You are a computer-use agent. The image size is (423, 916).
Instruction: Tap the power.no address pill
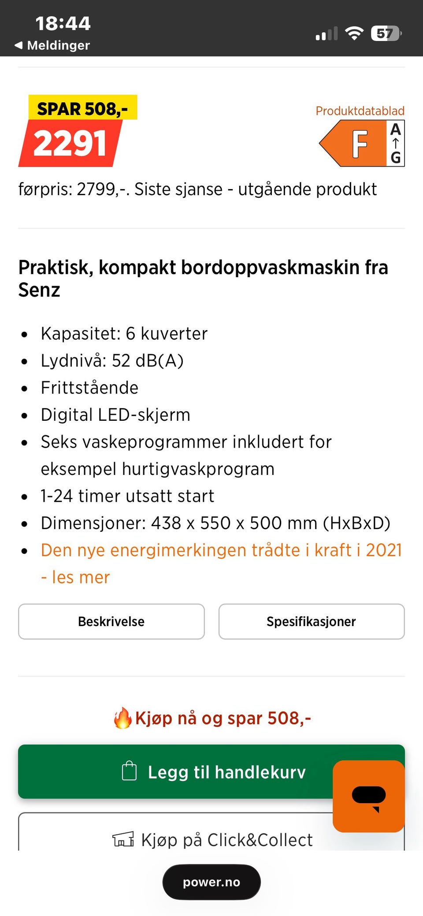pyautogui.click(x=211, y=882)
